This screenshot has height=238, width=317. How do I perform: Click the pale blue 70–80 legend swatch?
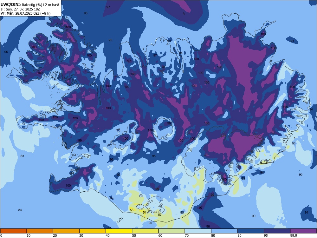[x=198, y=231]
